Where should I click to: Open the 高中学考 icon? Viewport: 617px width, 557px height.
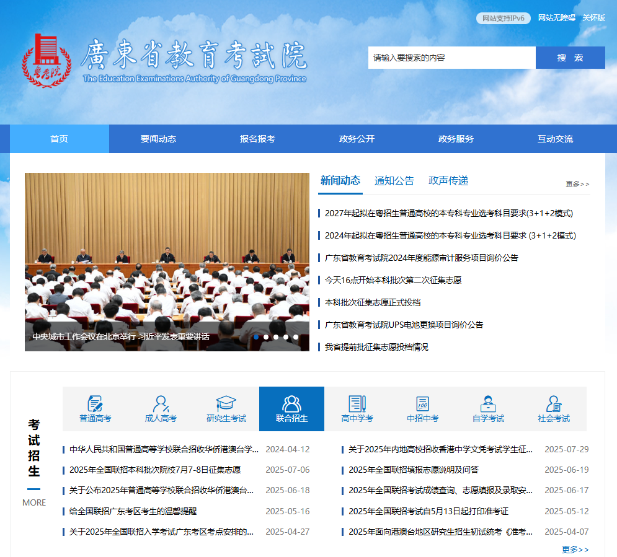click(357, 404)
